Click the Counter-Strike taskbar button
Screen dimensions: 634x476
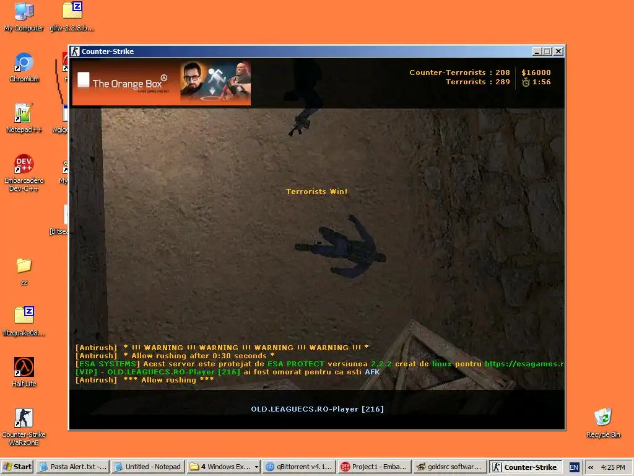(525, 467)
